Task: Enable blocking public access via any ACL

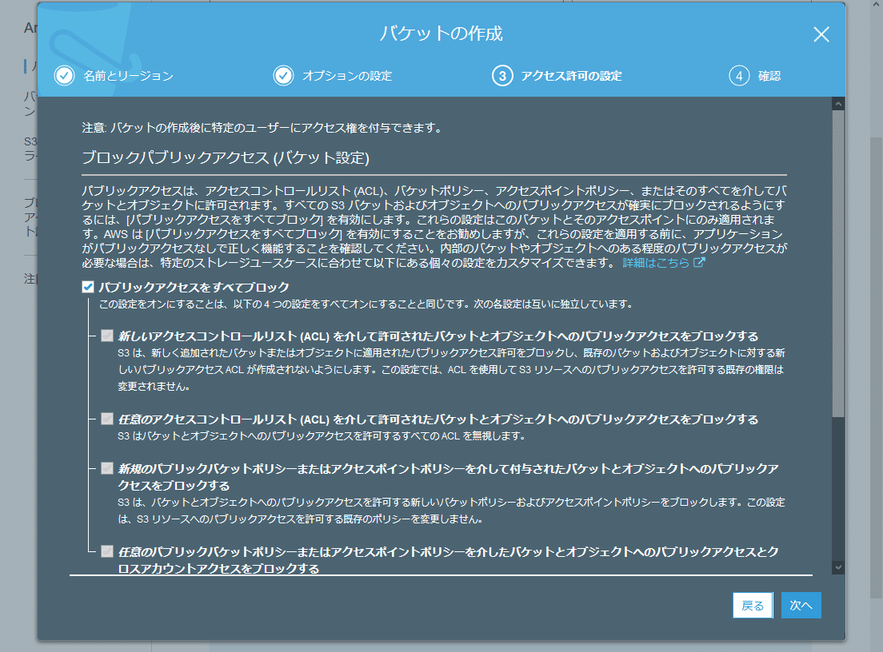Action: click(107, 419)
